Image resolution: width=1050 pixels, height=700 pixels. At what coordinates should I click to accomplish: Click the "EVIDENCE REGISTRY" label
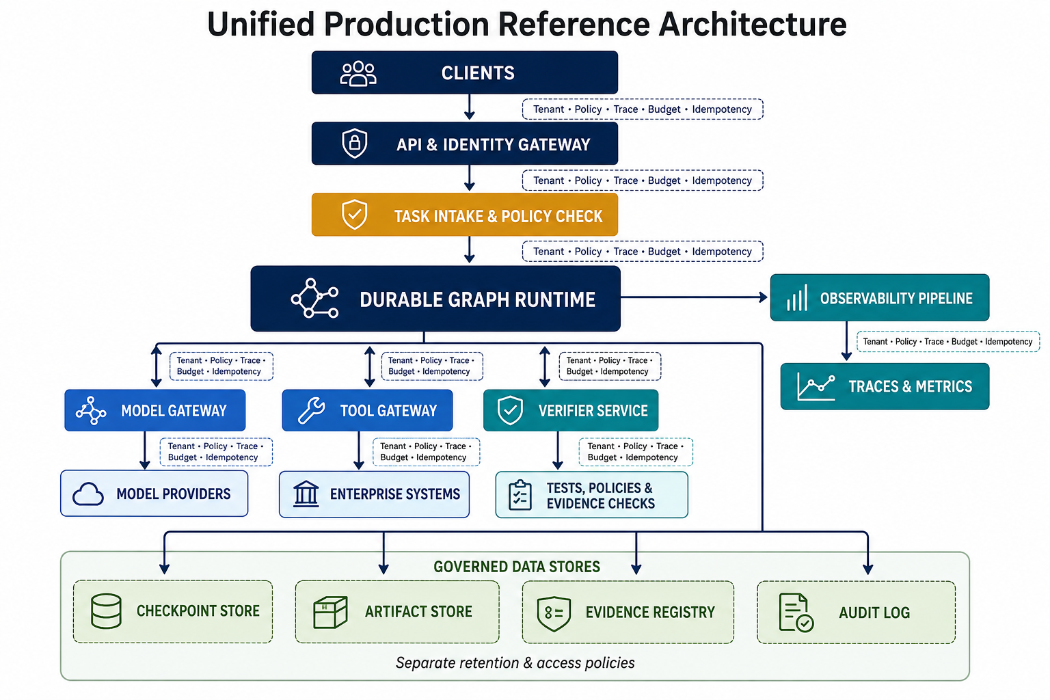(650, 612)
